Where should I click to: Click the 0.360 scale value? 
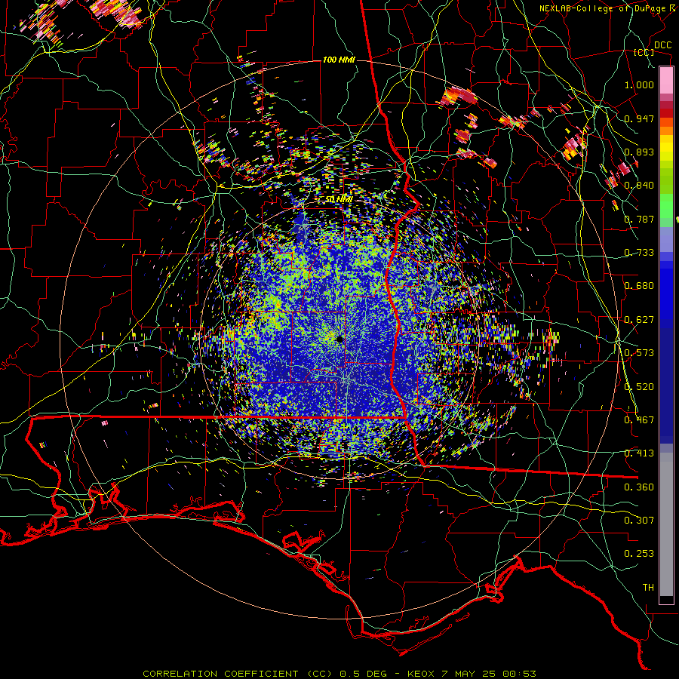[x=639, y=487]
